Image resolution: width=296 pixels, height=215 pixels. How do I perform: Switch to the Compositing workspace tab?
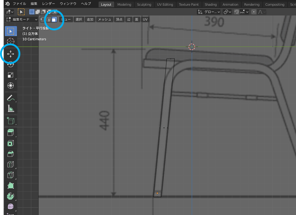coord(275,5)
